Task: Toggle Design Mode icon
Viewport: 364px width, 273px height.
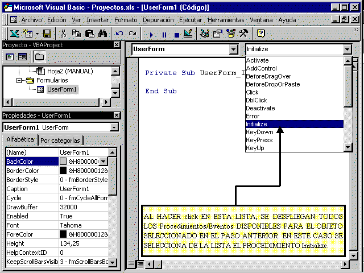Action: pyautogui.click(x=188, y=34)
